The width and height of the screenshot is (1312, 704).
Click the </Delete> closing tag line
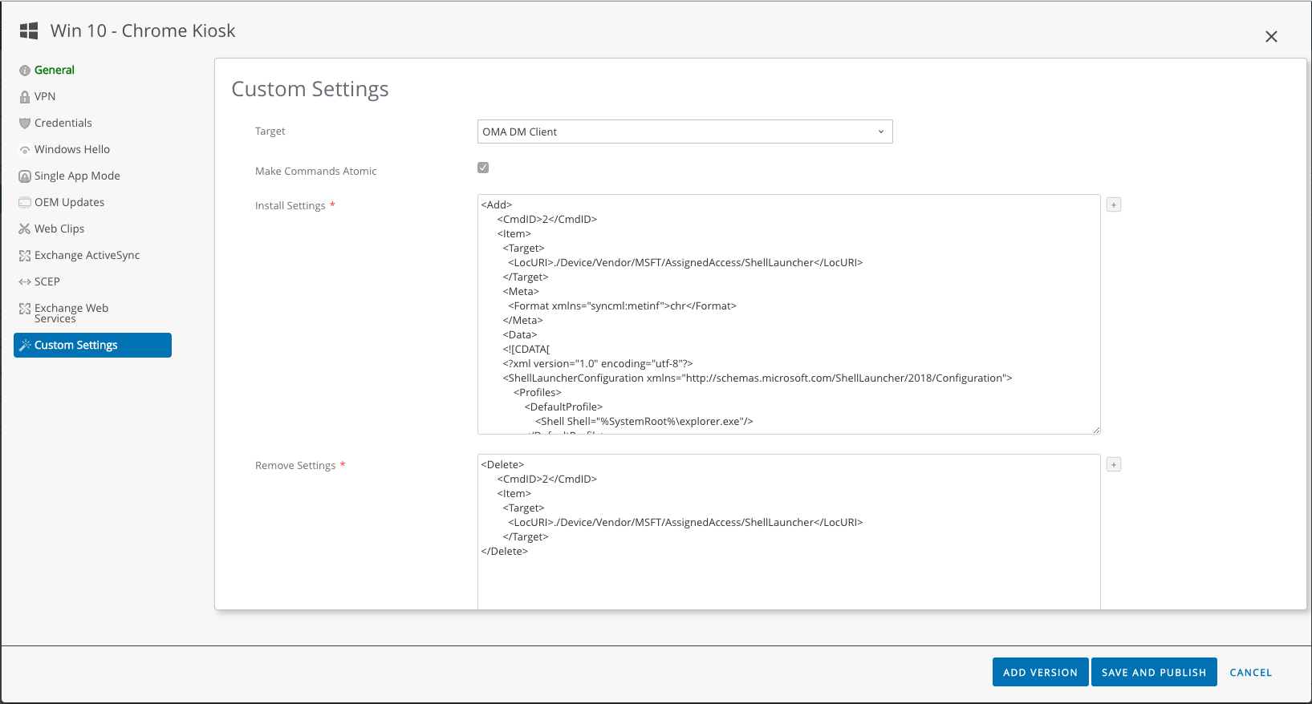click(505, 552)
